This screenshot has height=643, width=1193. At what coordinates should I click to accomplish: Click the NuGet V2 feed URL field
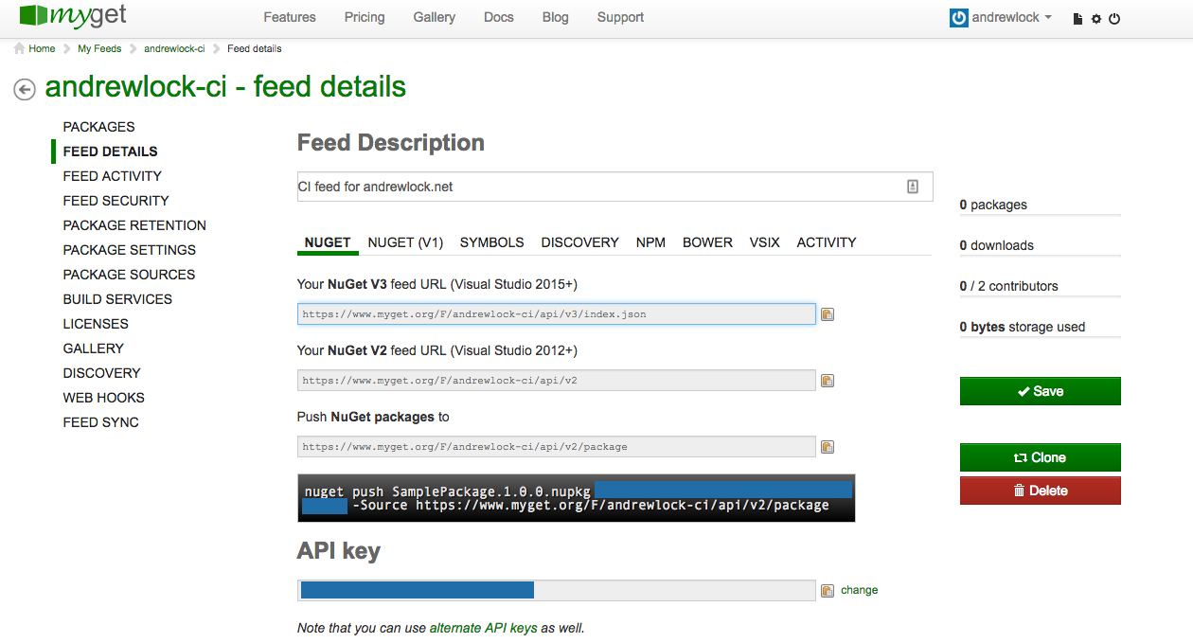[x=557, y=381]
